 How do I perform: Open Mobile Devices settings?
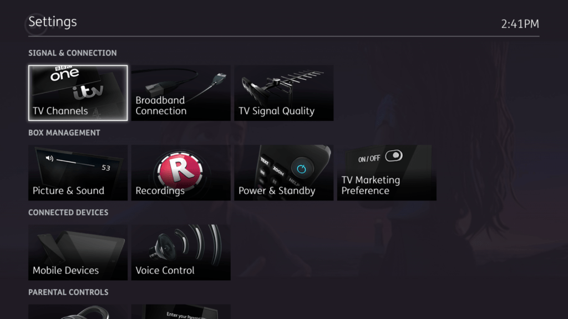click(78, 253)
